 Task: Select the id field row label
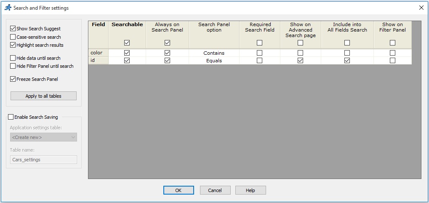[x=99, y=61]
